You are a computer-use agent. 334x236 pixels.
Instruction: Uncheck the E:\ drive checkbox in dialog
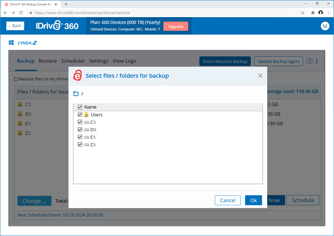tap(80, 137)
